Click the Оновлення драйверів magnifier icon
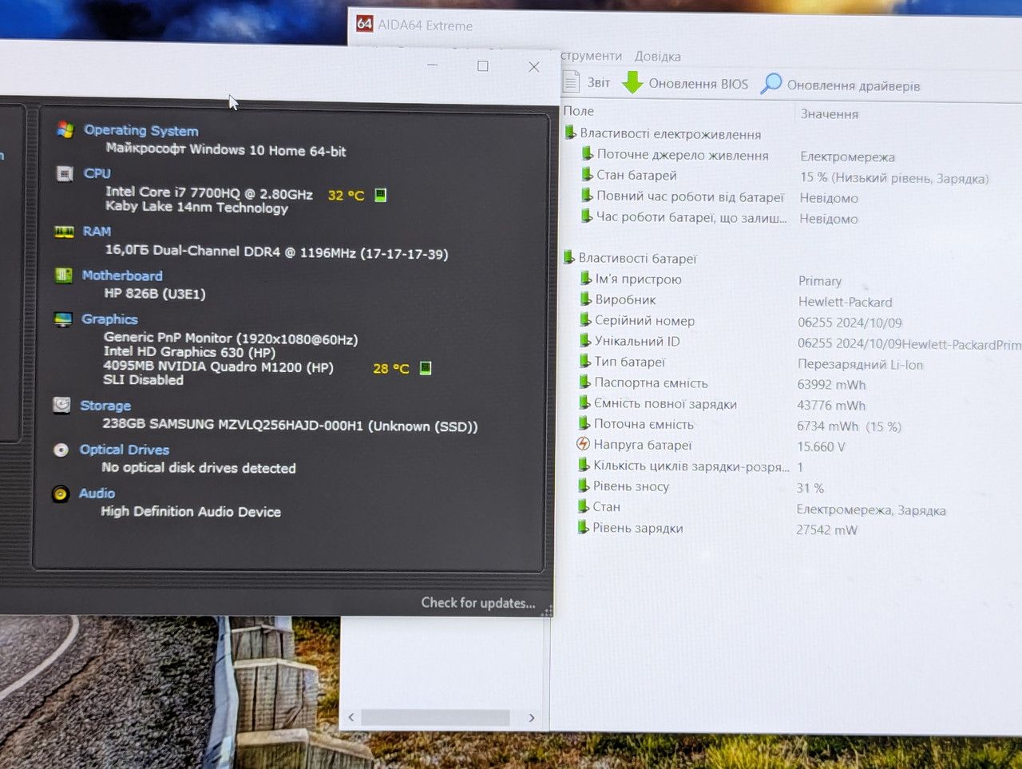The height and width of the screenshot is (769, 1022). [x=770, y=83]
